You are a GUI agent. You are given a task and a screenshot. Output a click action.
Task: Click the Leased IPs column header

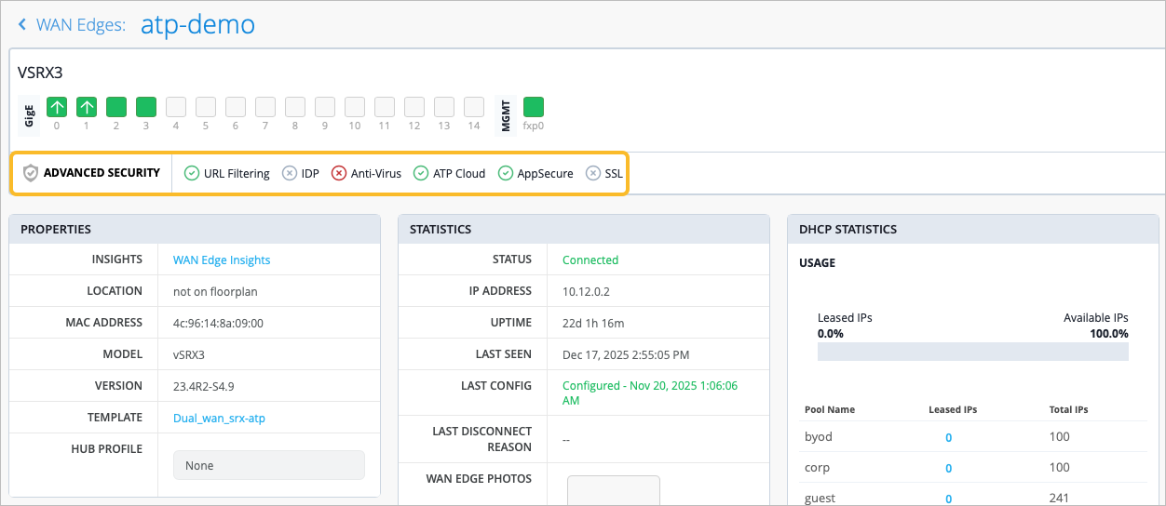[x=953, y=409]
